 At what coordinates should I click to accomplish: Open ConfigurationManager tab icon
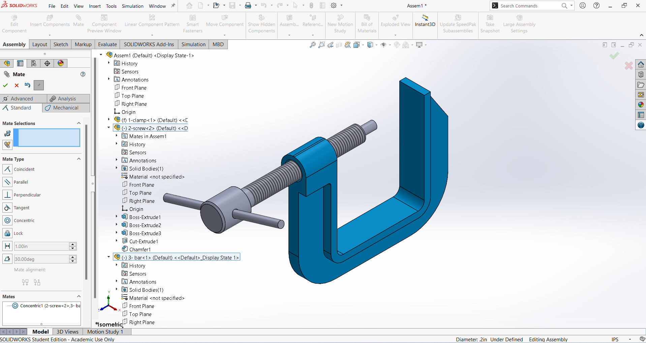point(34,63)
